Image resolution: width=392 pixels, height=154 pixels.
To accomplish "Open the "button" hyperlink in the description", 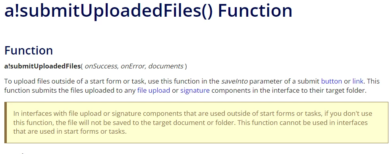I will [332, 81].
